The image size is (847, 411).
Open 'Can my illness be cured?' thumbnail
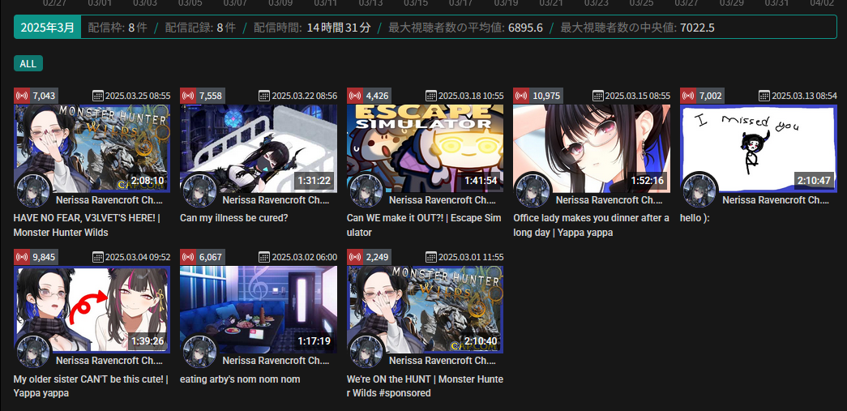click(x=259, y=148)
